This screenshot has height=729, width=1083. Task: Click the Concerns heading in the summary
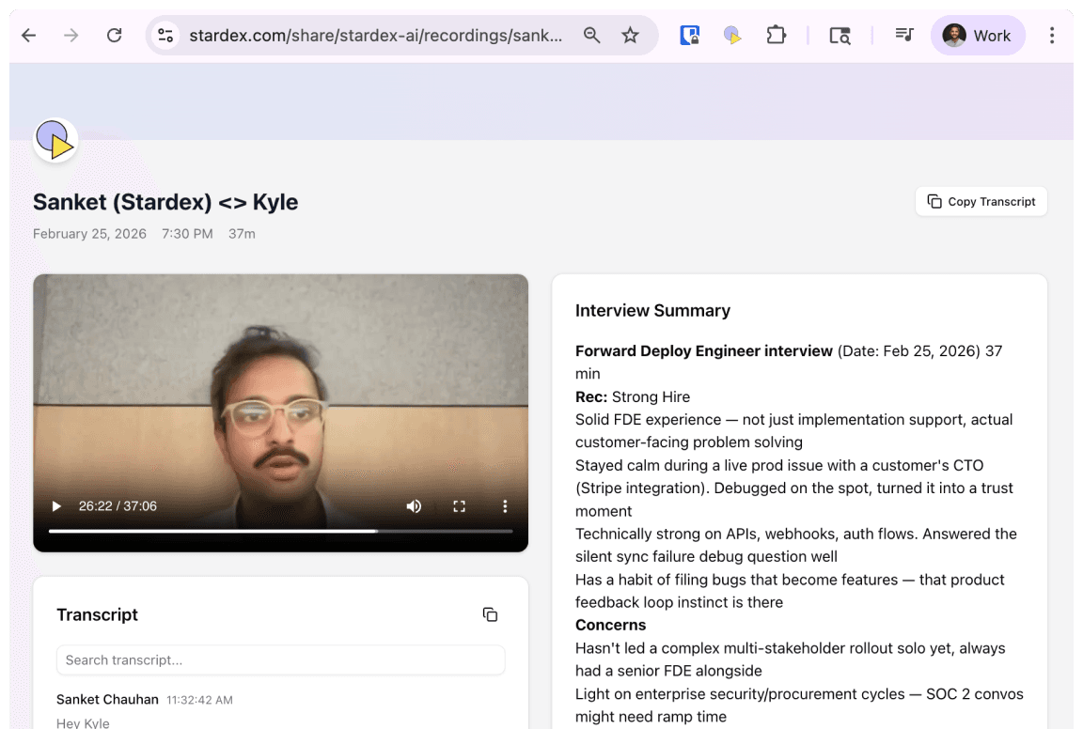610,626
